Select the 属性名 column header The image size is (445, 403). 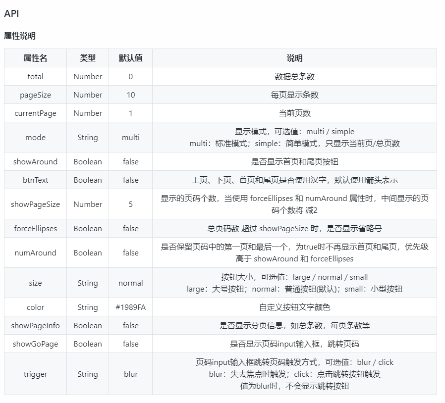pos(35,58)
